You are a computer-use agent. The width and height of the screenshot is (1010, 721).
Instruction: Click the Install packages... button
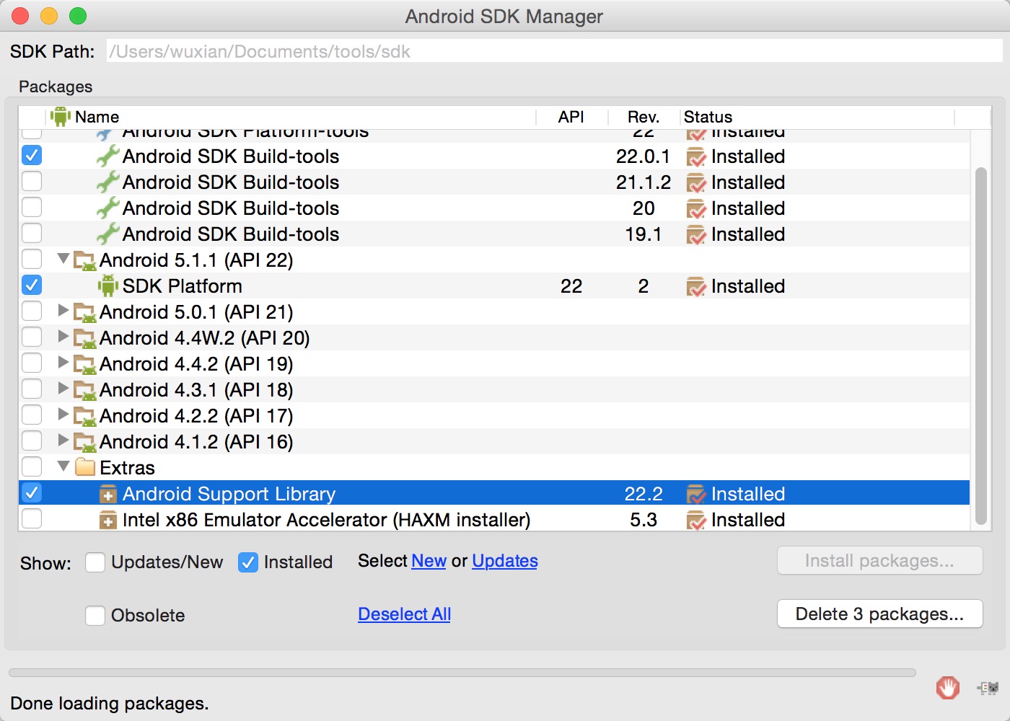pyautogui.click(x=879, y=561)
